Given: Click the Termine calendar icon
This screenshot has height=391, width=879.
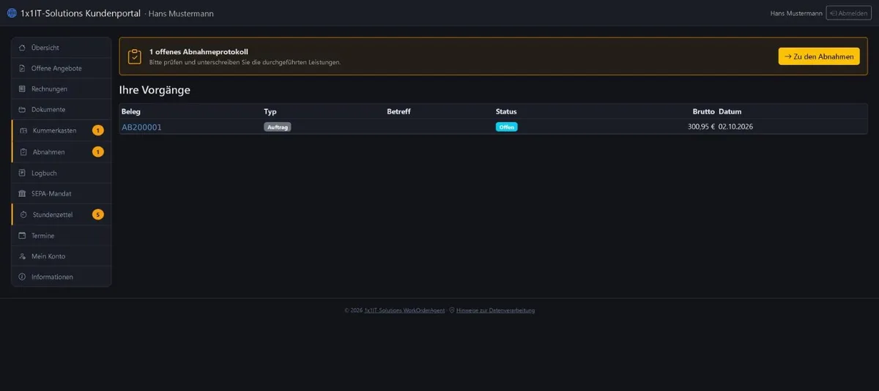Looking at the screenshot, I should 22,236.
